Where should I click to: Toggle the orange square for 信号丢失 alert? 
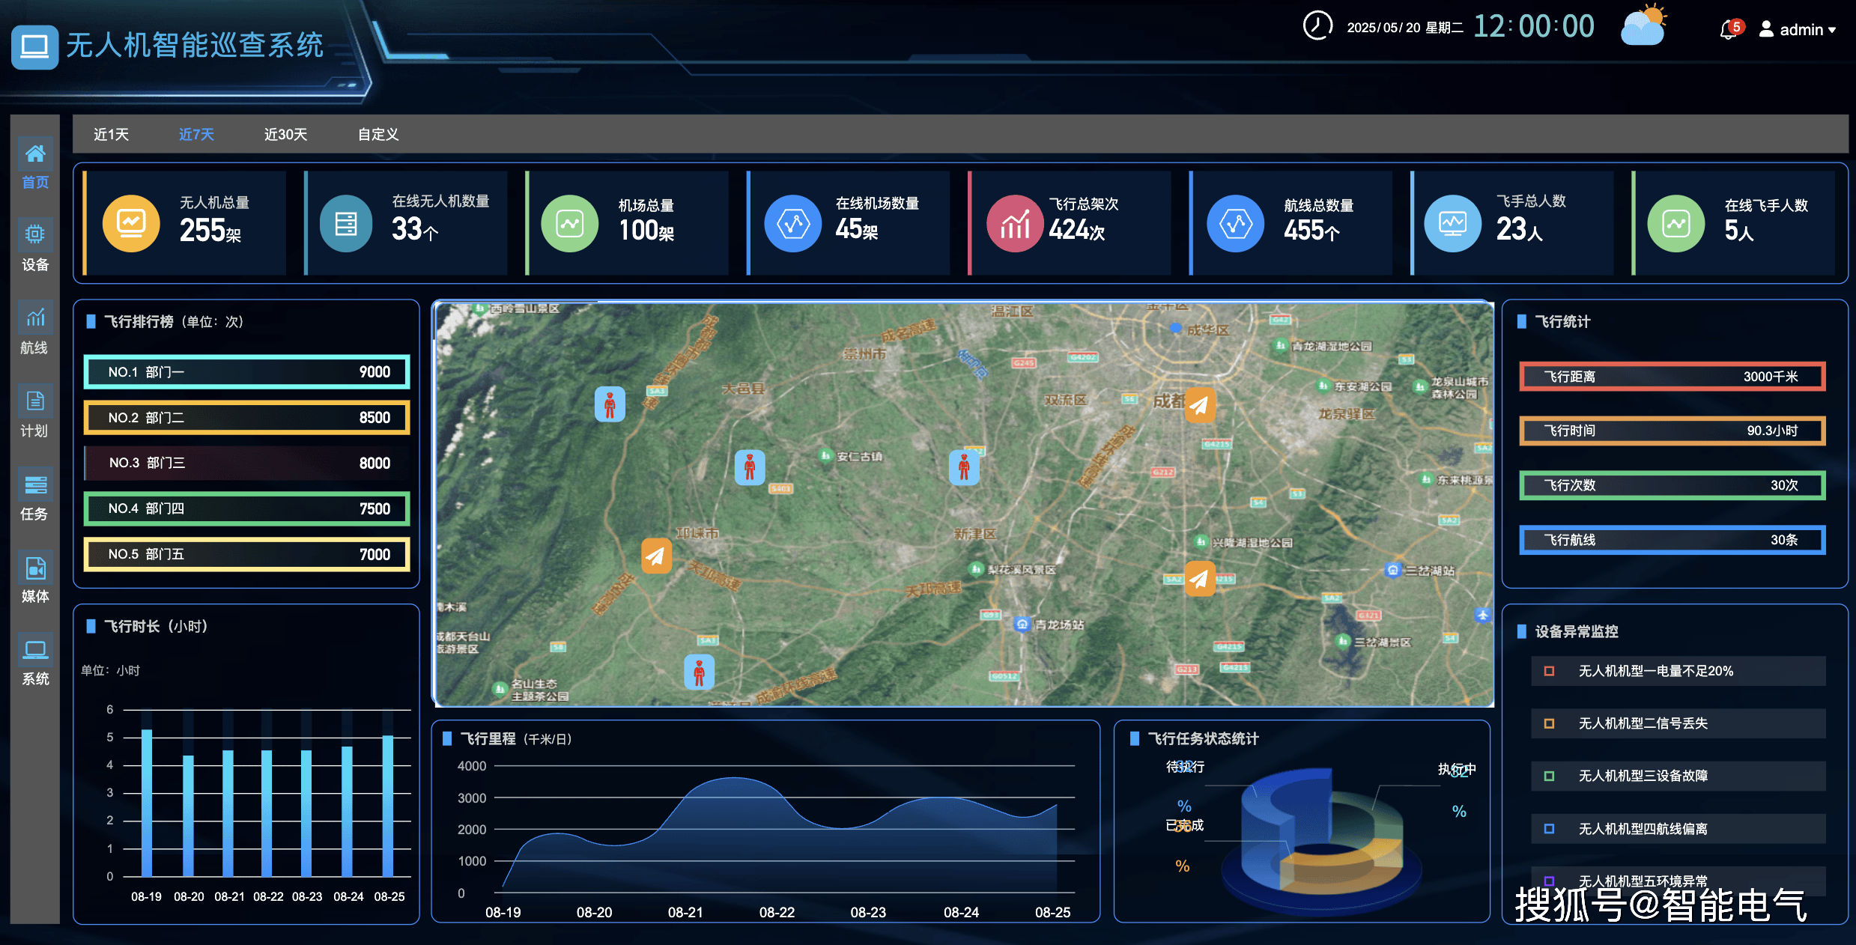pos(1549,723)
